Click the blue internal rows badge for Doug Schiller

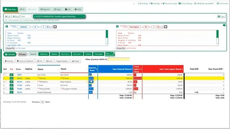pyautogui.click(x=91, y=89)
